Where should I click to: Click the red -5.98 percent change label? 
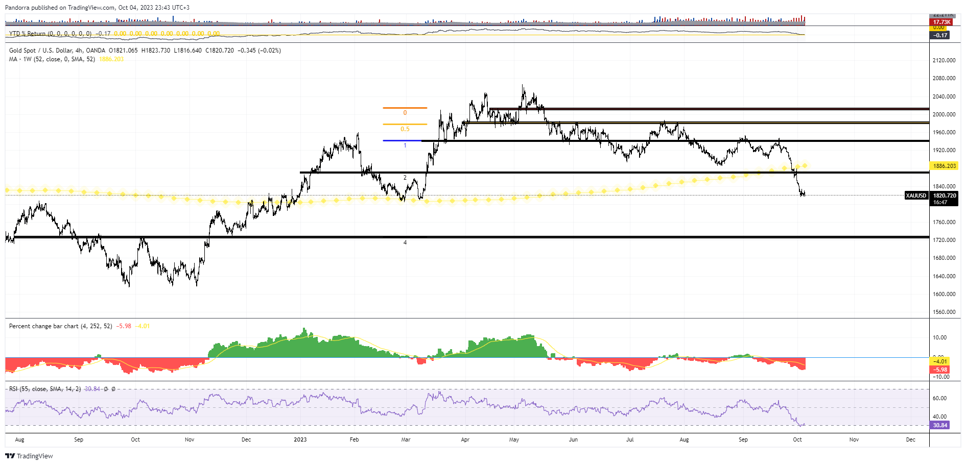coord(940,370)
